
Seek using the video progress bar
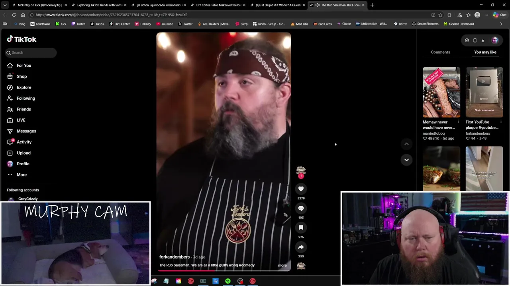224,271
